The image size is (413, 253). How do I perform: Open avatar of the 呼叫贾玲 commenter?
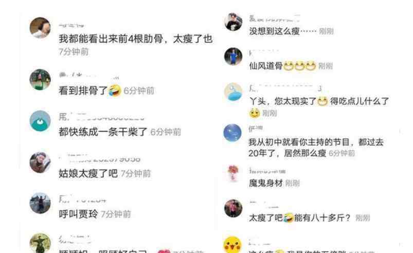tap(40, 203)
